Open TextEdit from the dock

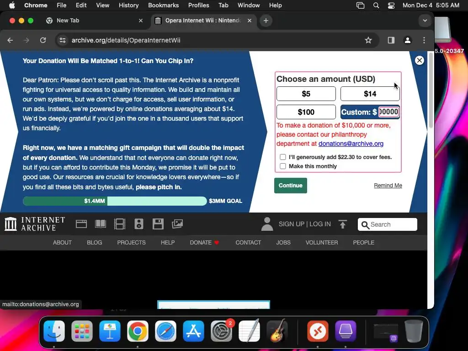tap(250, 331)
